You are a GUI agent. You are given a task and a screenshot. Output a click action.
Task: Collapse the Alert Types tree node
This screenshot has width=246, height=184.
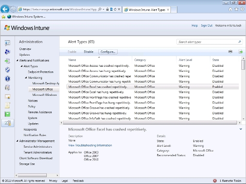point(21,66)
